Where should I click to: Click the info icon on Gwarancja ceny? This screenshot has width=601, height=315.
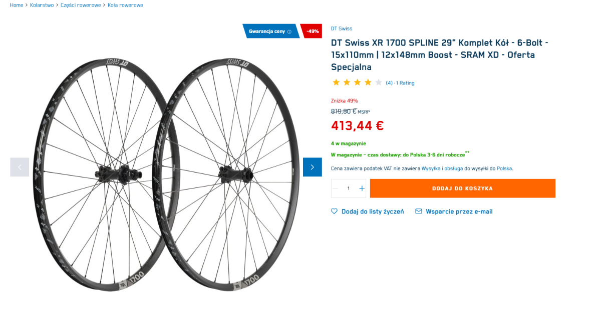(289, 31)
